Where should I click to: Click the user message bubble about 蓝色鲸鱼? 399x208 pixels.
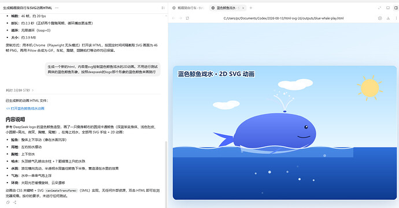102,69
